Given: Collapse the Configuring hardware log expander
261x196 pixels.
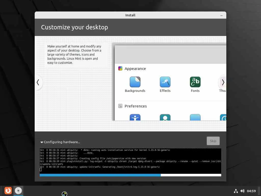Looking at the screenshot, I should coord(42,142).
